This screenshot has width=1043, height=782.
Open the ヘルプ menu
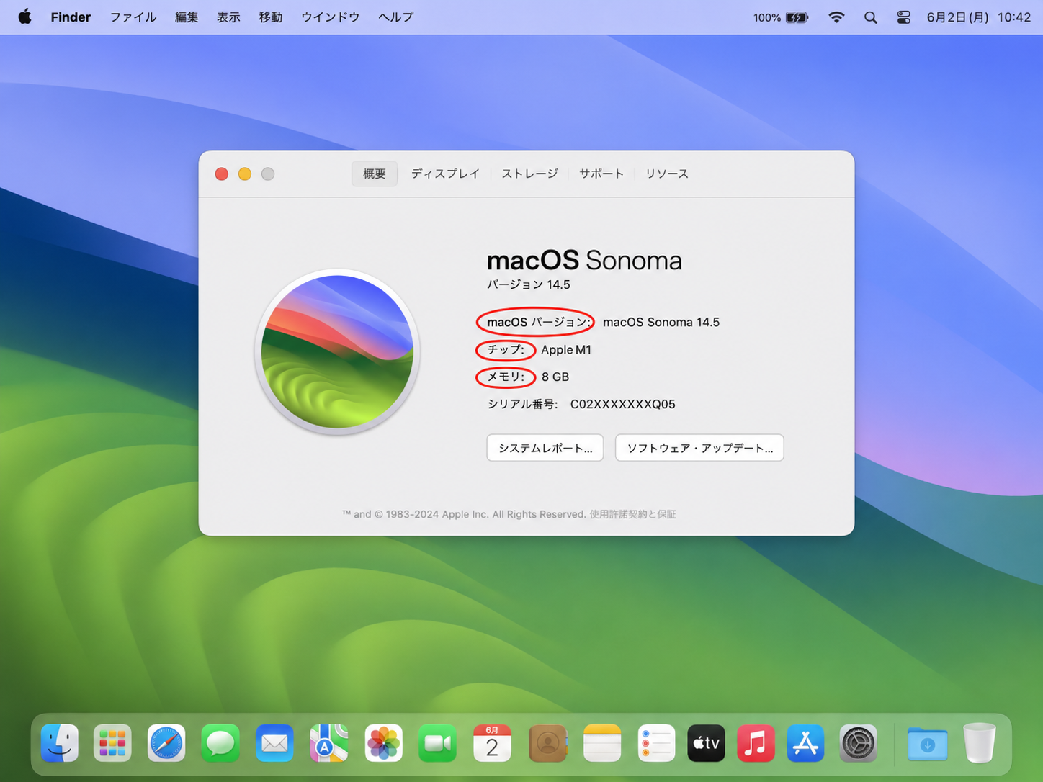click(x=396, y=17)
